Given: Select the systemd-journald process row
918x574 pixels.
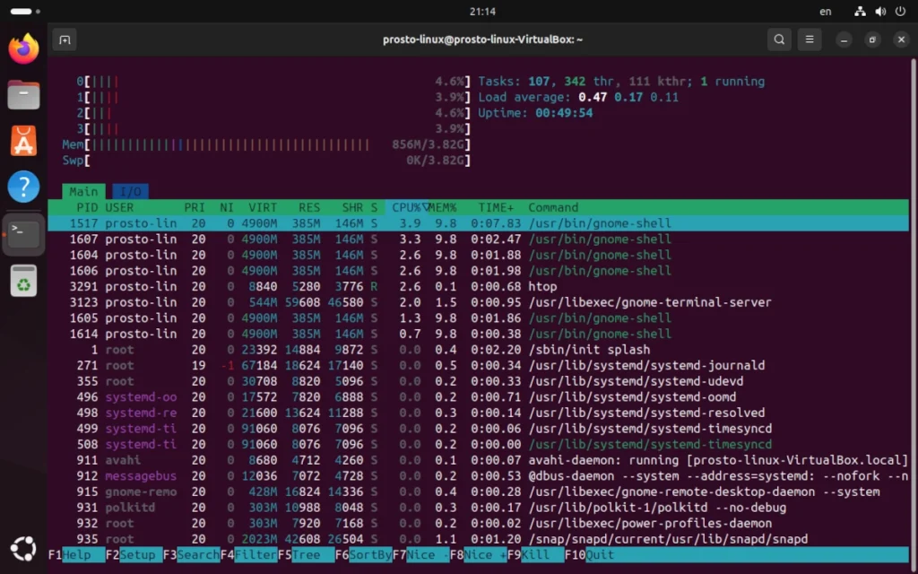Looking at the screenshot, I should pos(479,366).
